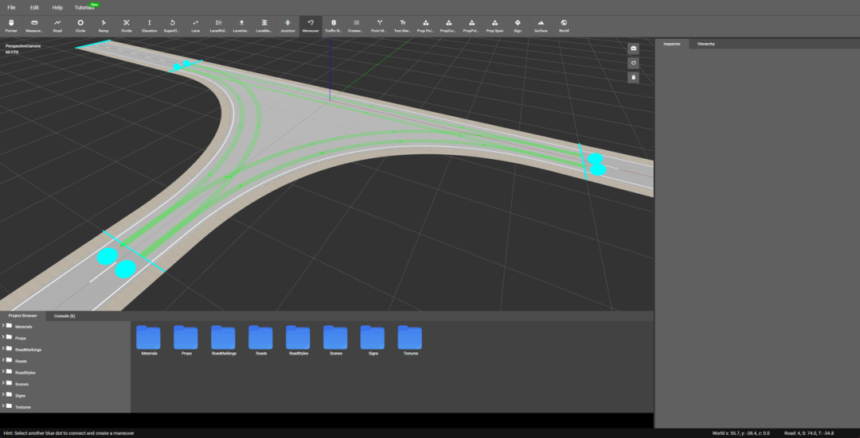Switch to the Console tab
Image resolution: width=860 pixels, height=438 pixels.
pos(64,316)
